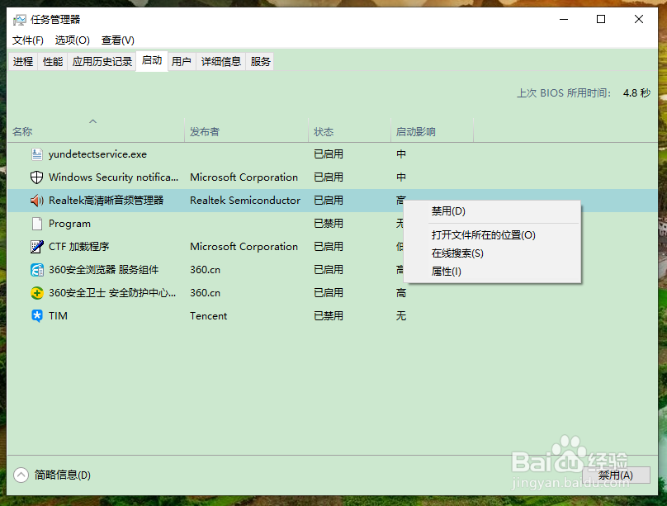
Task: Open the 查看(V) menu
Action: [x=116, y=40]
